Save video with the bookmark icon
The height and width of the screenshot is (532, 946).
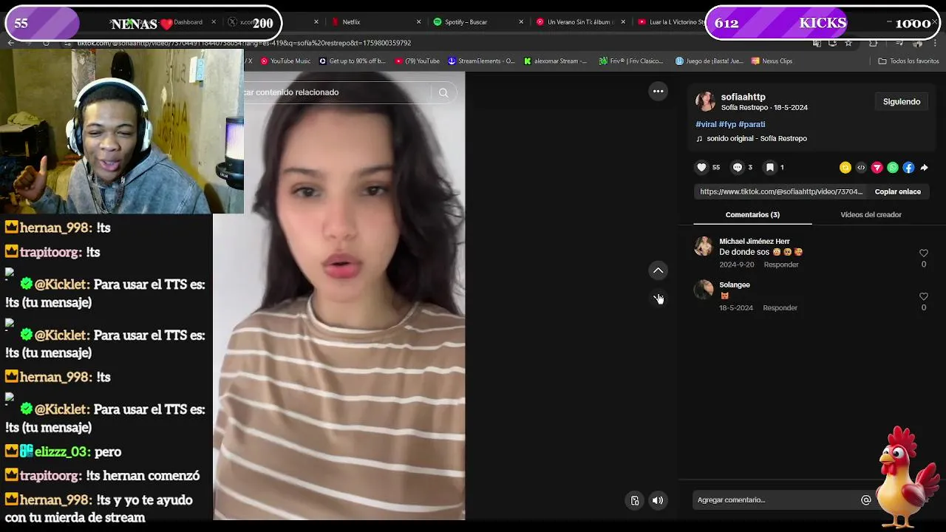[769, 168]
